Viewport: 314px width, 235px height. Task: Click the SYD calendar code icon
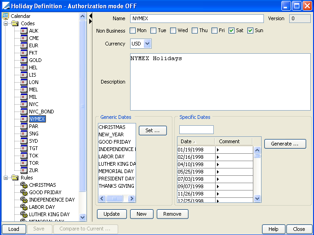24,141
